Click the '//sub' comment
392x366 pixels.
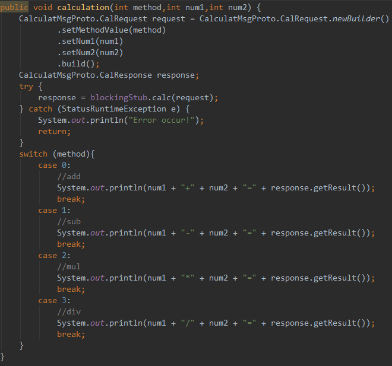click(x=69, y=222)
